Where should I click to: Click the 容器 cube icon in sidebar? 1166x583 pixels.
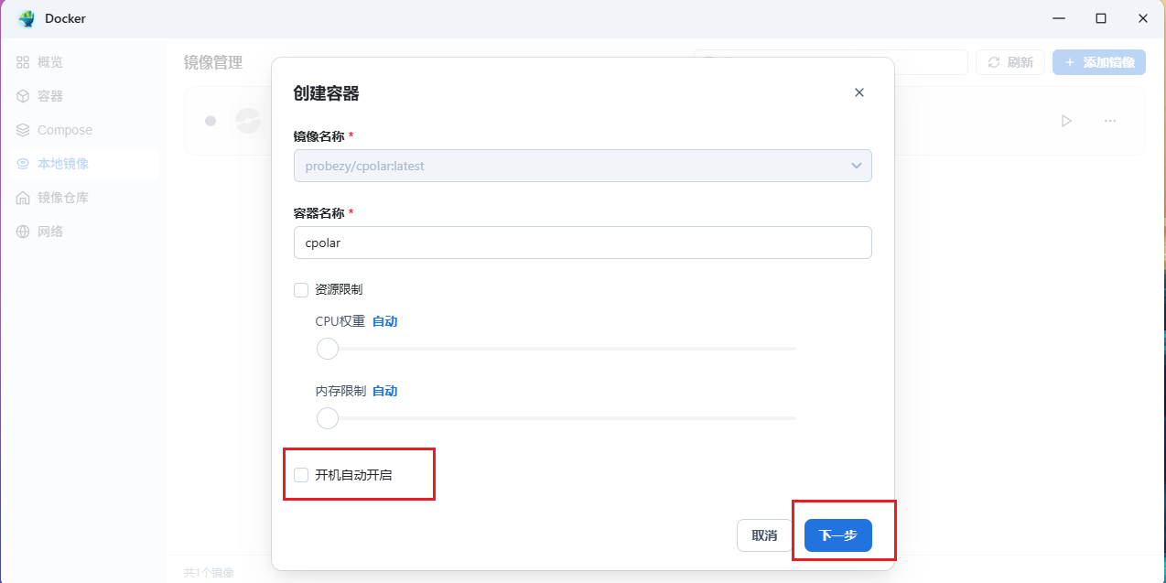click(x=23, y=96)
